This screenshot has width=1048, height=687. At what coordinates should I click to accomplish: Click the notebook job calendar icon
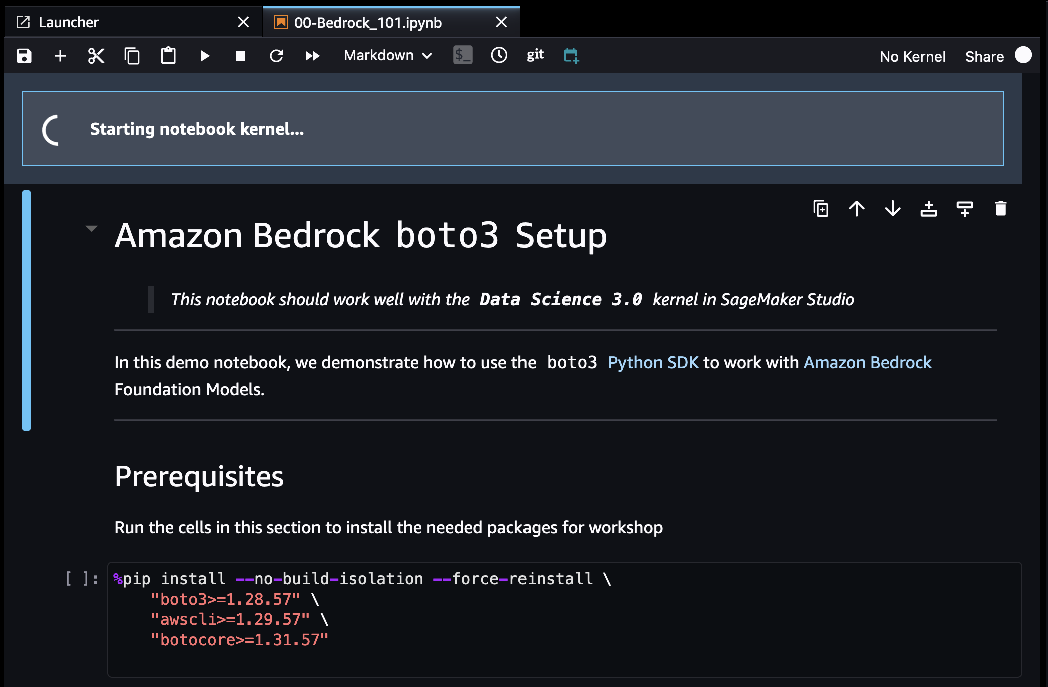pyautogui.click(x=571, y=55)
